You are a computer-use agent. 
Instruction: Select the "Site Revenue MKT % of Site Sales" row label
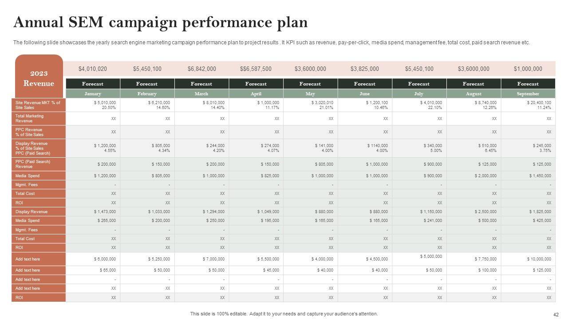pyautogui.click(x=38, y=105)
